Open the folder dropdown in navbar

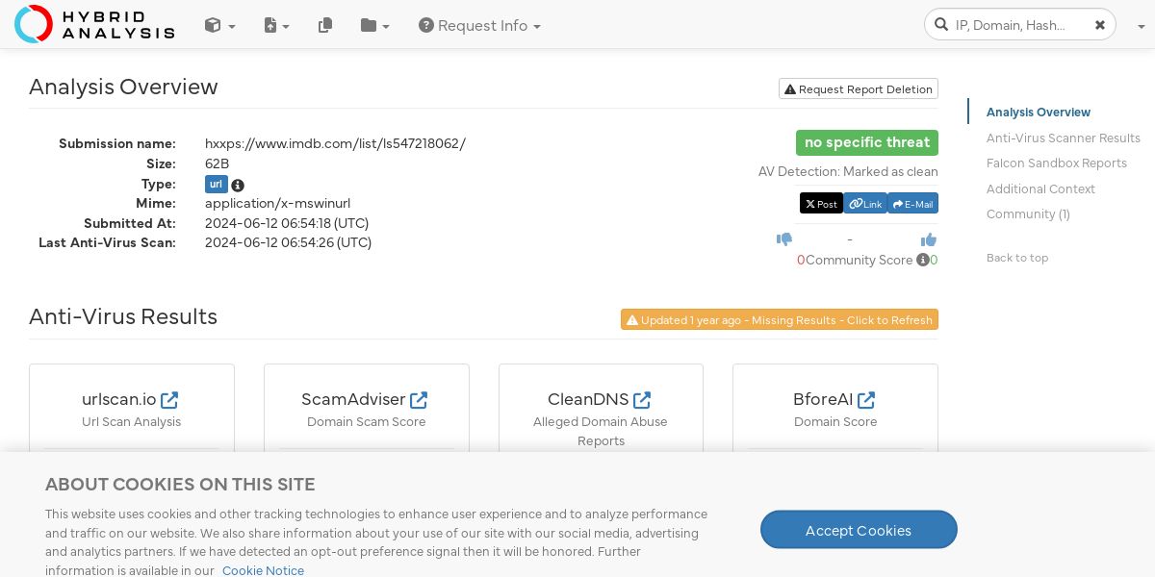tap(374, 26)
